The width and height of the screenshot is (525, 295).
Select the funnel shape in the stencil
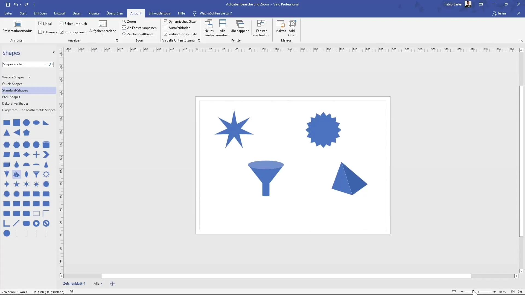(36, 174)
